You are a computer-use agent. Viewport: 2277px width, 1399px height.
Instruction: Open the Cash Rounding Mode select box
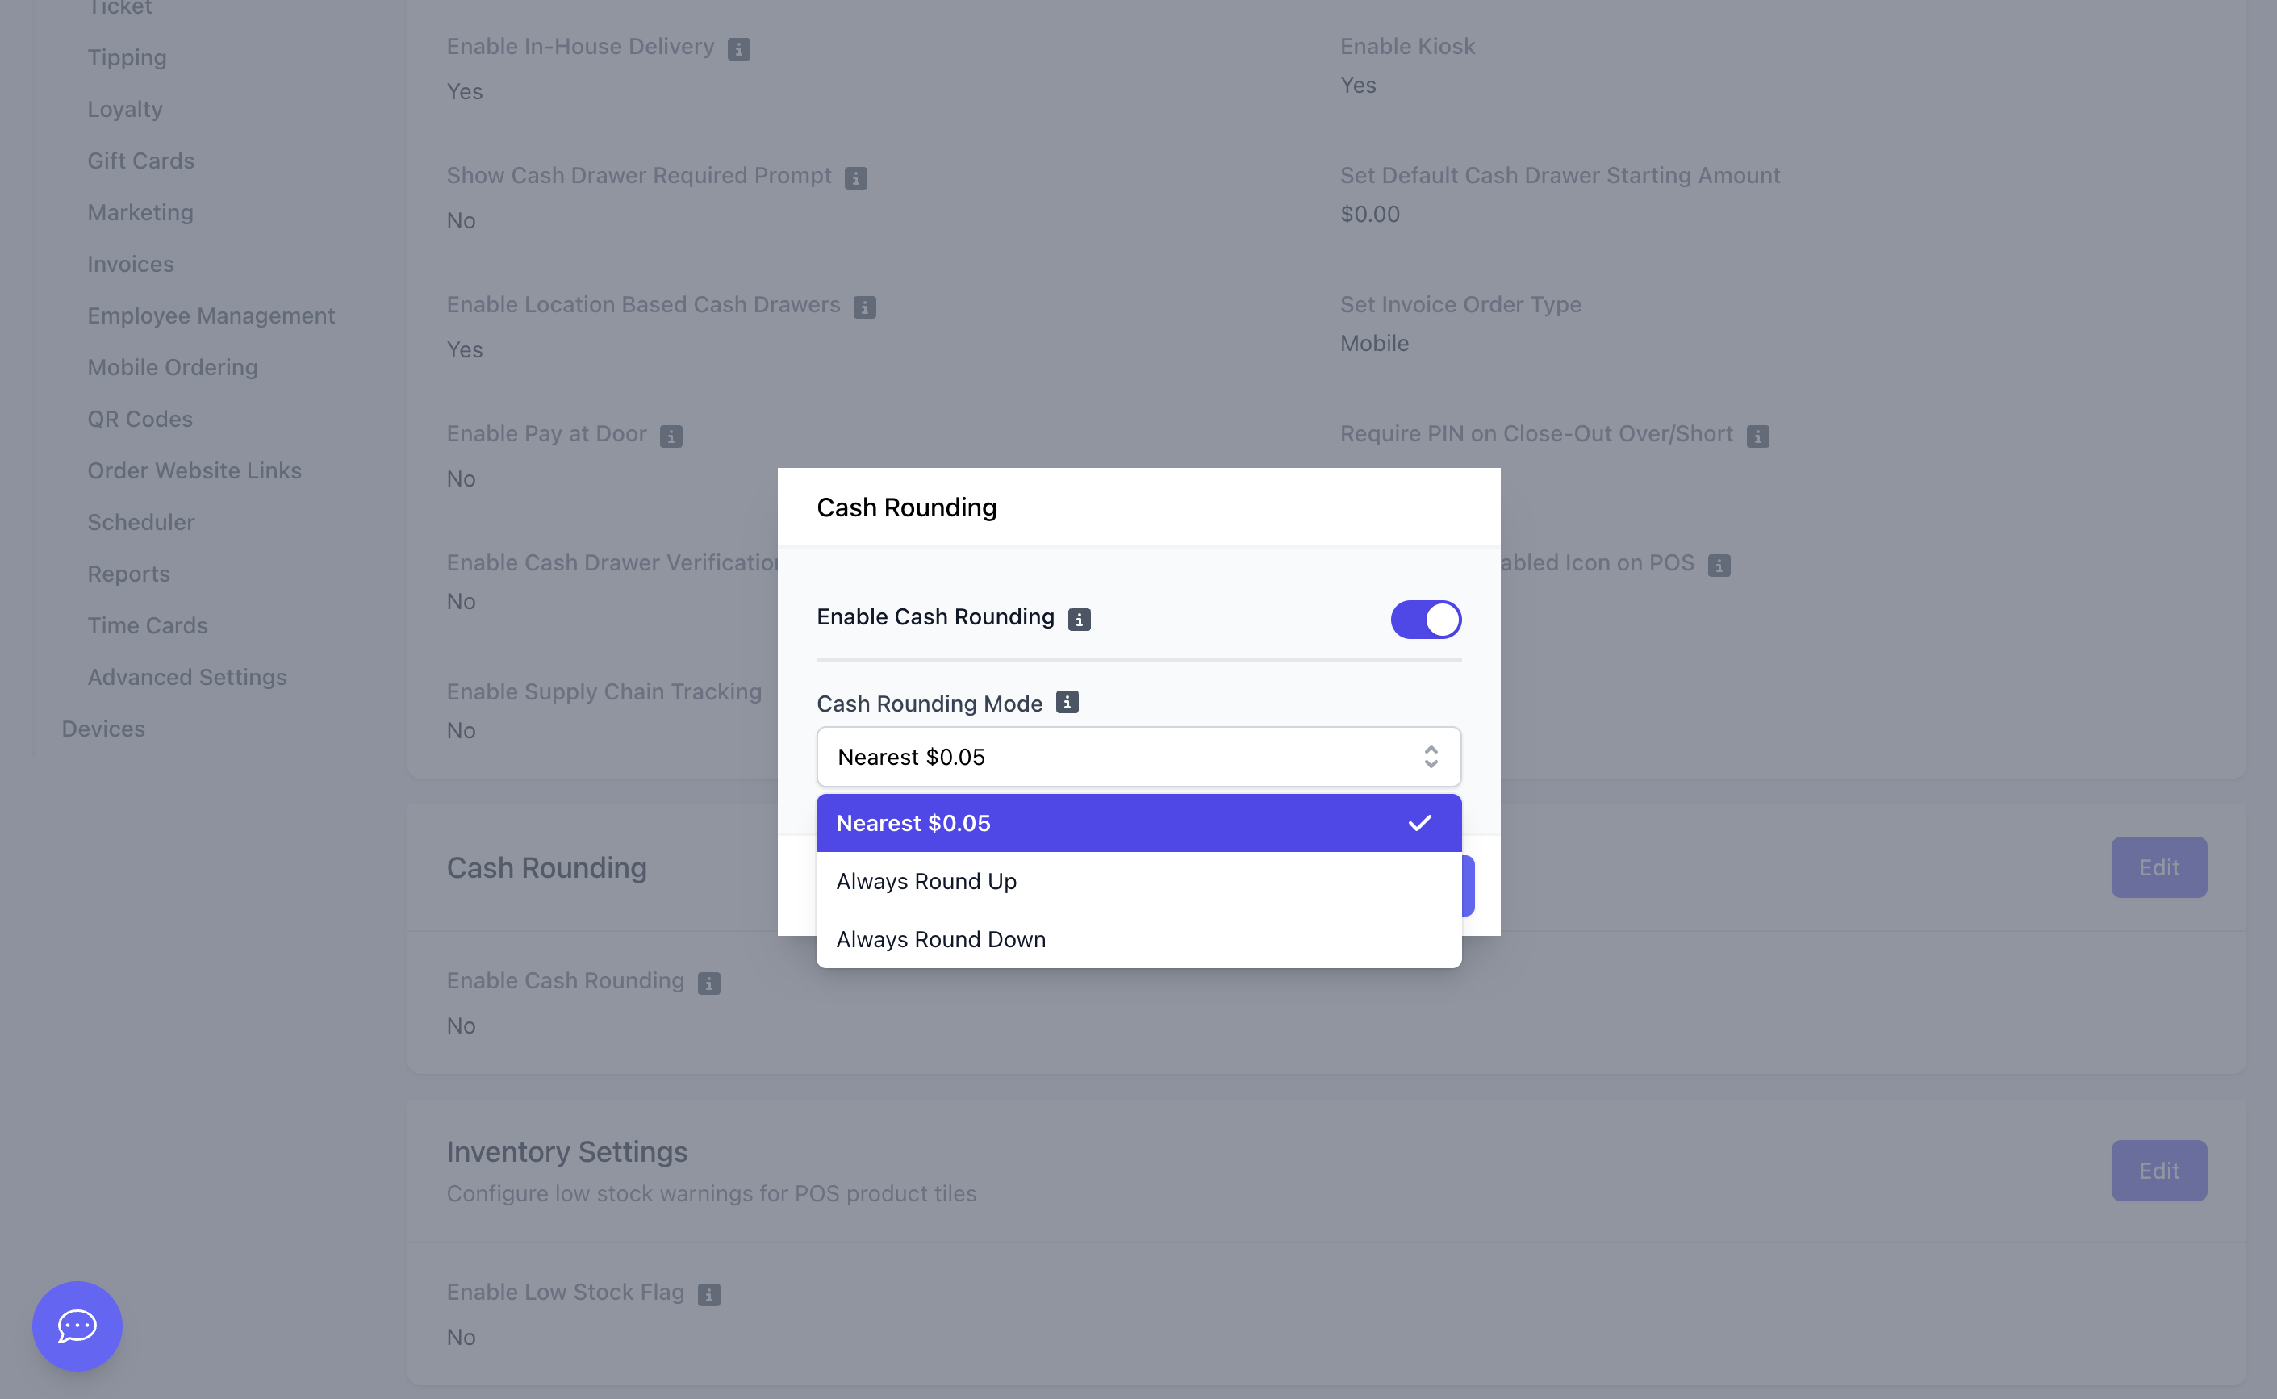click(1139, 757)
